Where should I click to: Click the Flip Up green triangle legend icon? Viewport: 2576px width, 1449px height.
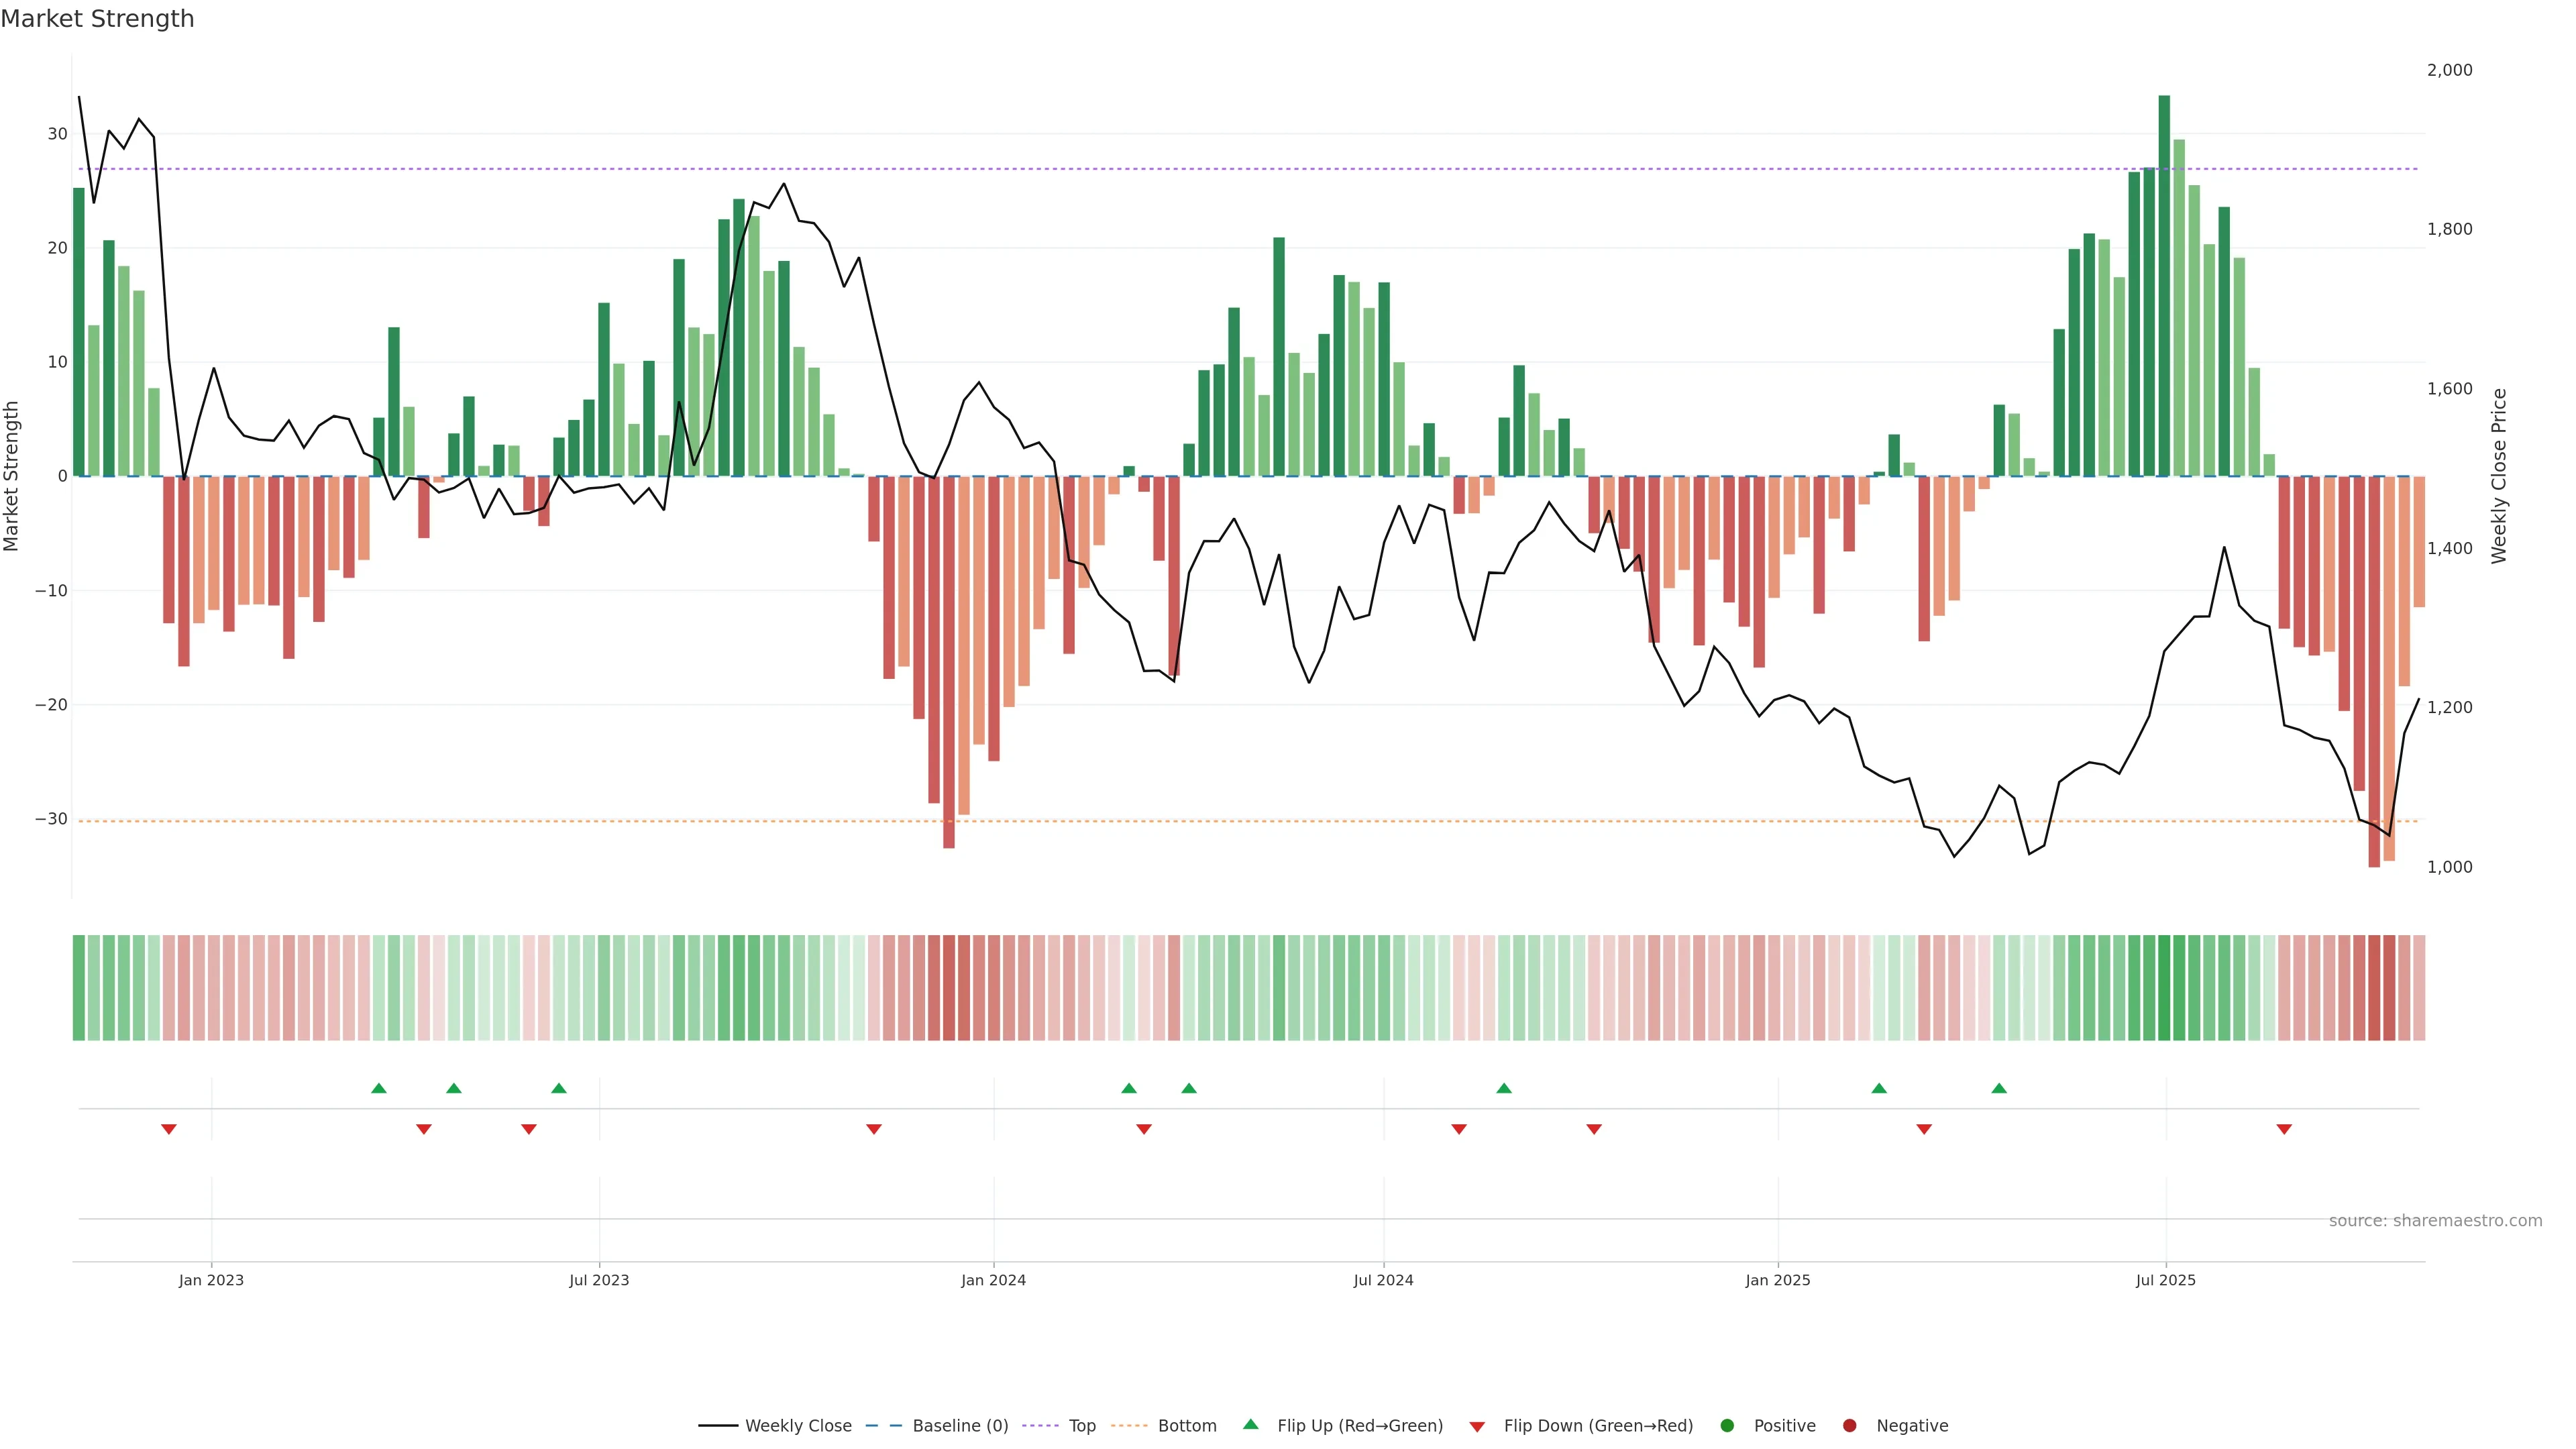point(1250,1424)
